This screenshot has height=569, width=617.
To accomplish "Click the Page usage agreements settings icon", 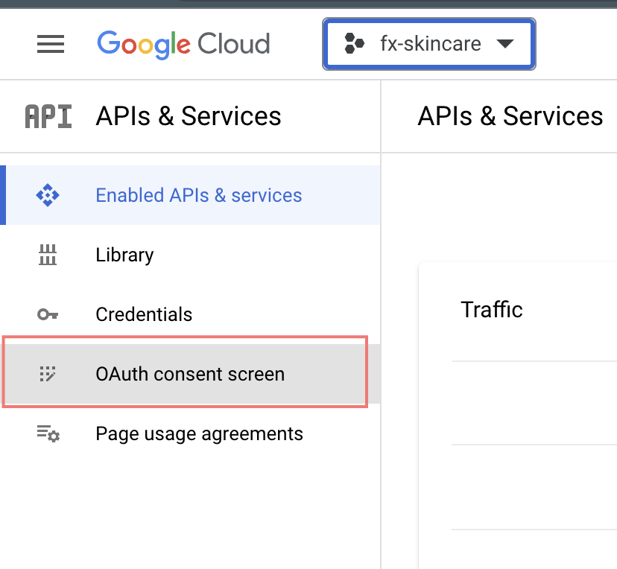I will point(48,433).
